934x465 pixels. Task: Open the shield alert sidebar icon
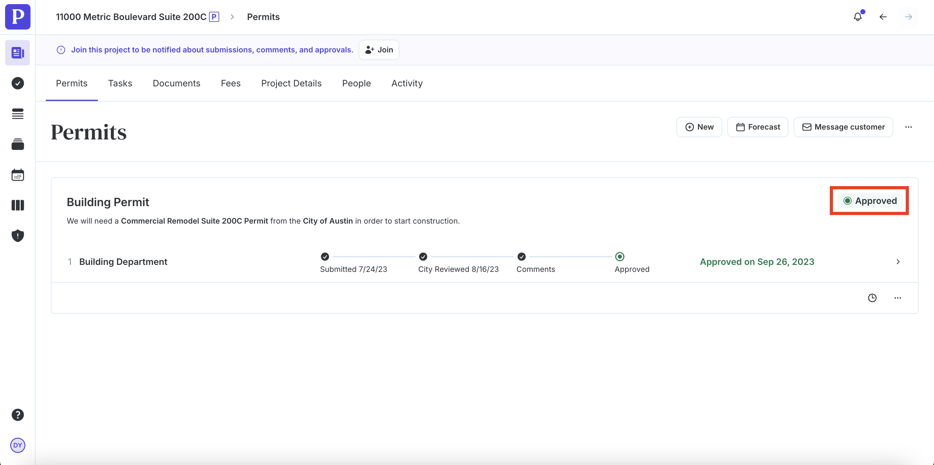[x=17, y=236]
